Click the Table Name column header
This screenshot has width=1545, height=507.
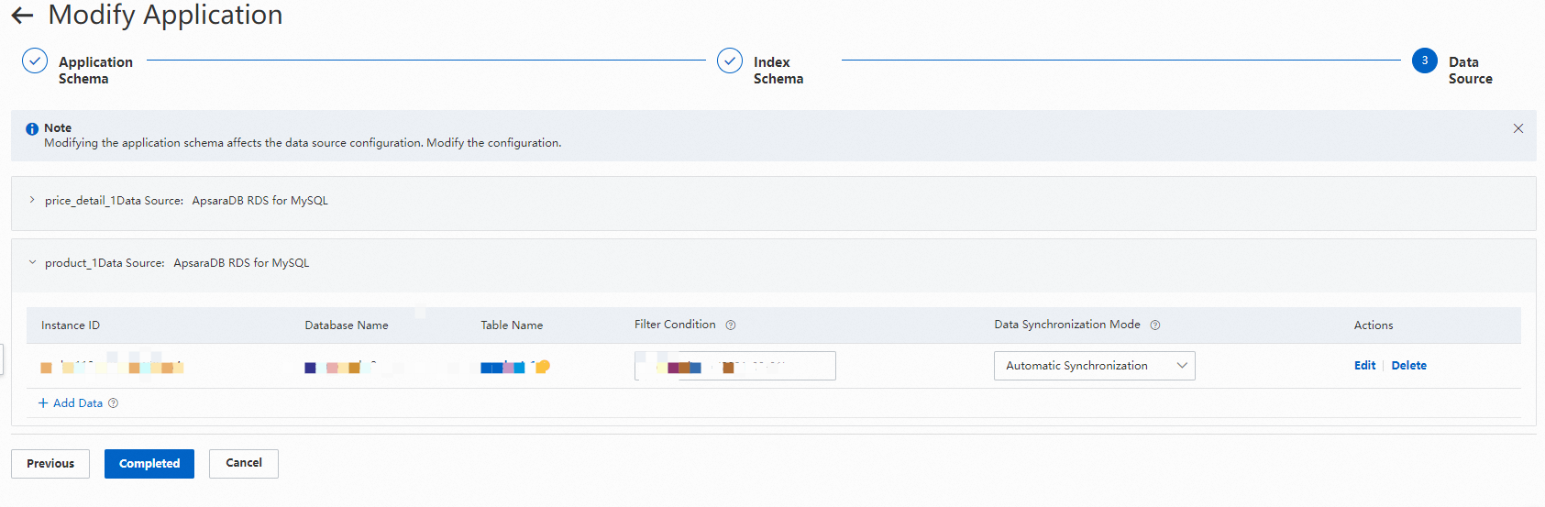pos(512,325)
